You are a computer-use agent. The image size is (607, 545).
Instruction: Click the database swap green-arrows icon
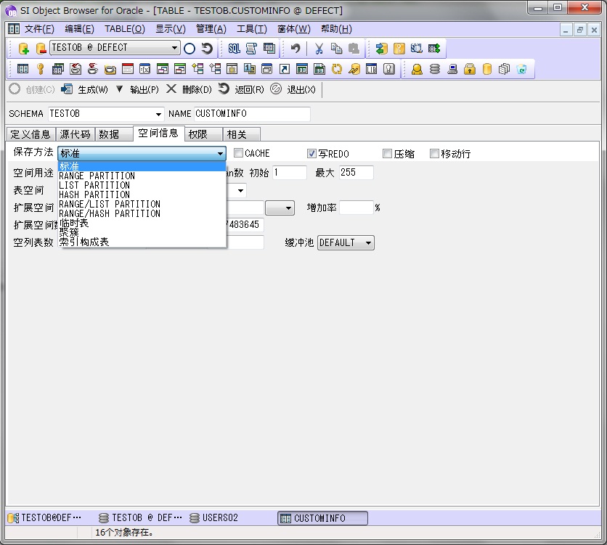[x=381, y=49]
